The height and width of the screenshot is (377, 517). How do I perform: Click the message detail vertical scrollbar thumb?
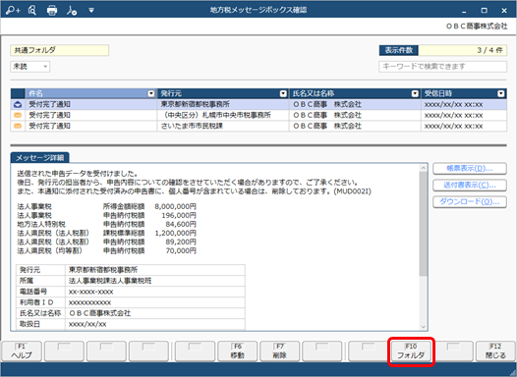424,224
